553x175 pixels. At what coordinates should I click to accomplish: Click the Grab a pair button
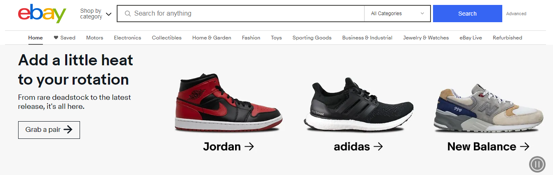pos(49,130)
